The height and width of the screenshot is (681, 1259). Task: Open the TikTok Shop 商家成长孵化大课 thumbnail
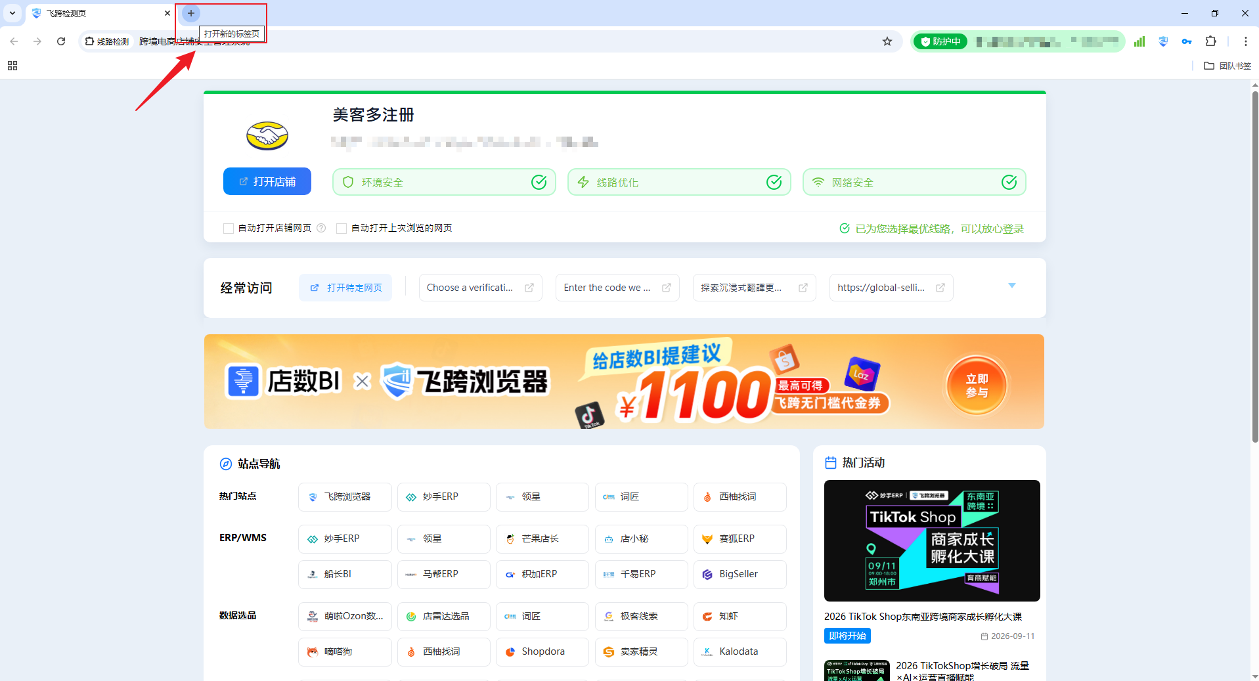coord(932,540)
